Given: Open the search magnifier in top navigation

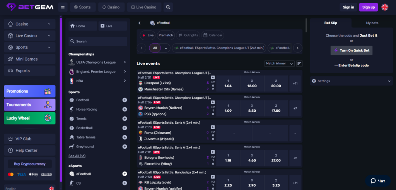Looking at the screenshot, I should pos(168,7).
